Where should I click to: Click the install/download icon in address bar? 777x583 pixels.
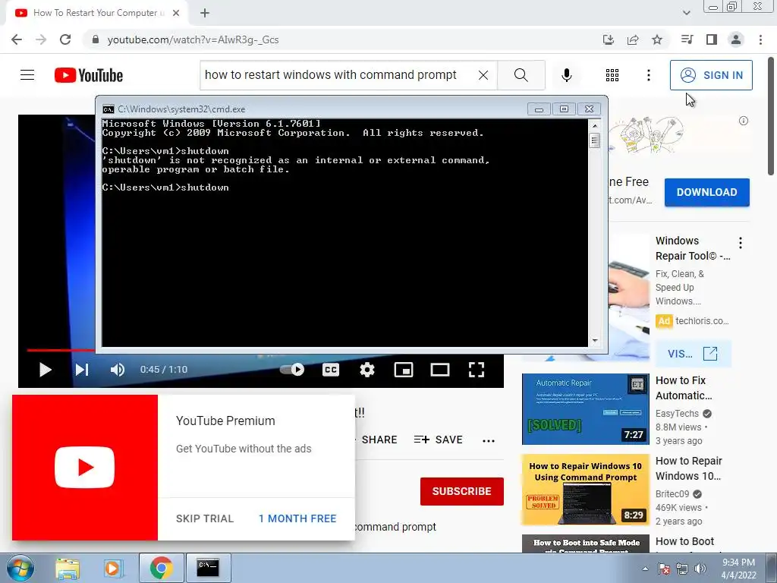609,39
